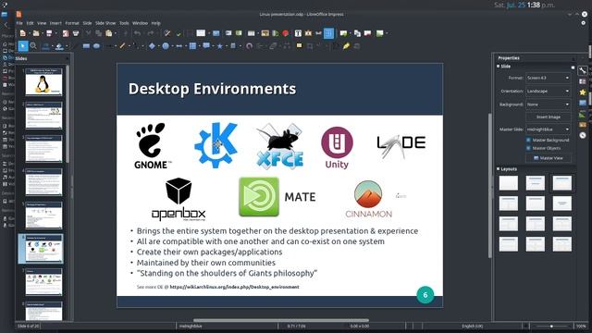Click the Print icon
The image size is (592, 333).
click(76, 33)
